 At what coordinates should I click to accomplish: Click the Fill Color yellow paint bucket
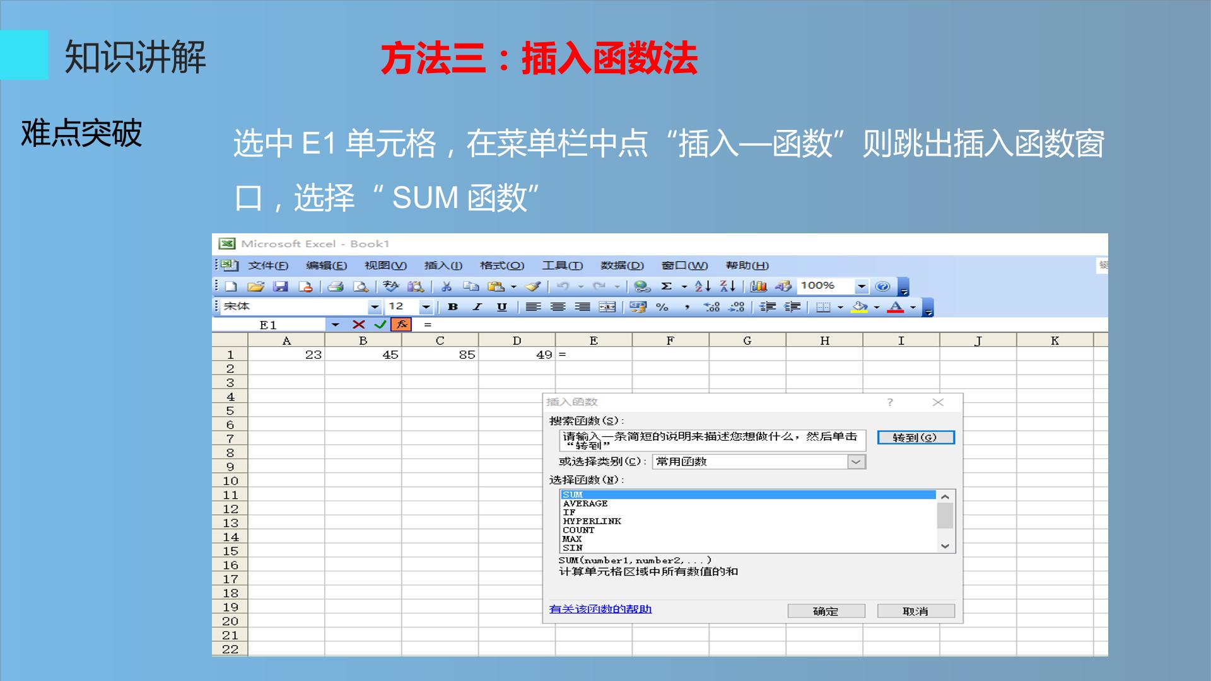point(859,307)
